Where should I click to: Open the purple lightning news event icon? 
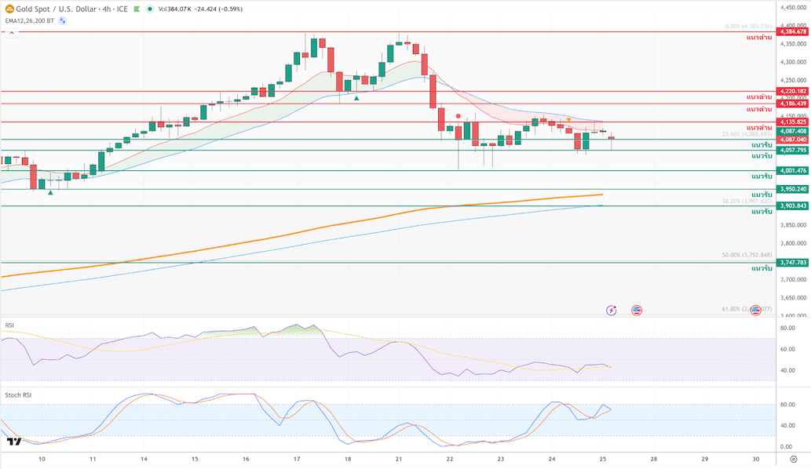click(612, 311)
